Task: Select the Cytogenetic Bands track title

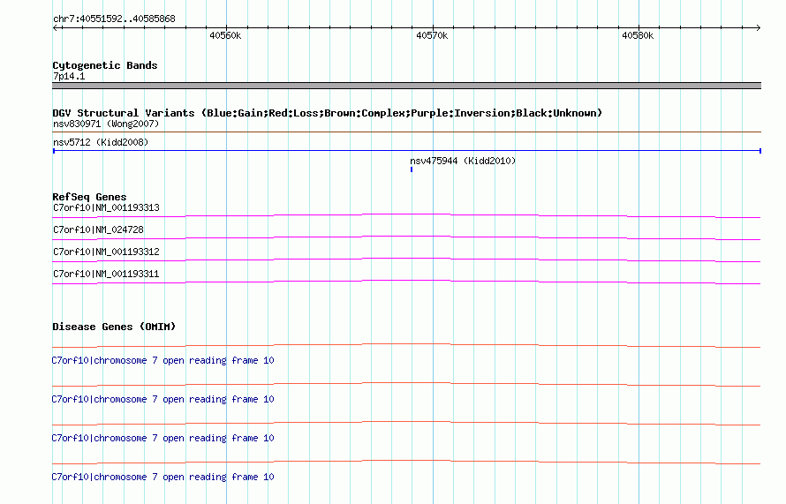Action: pos(105,65)
